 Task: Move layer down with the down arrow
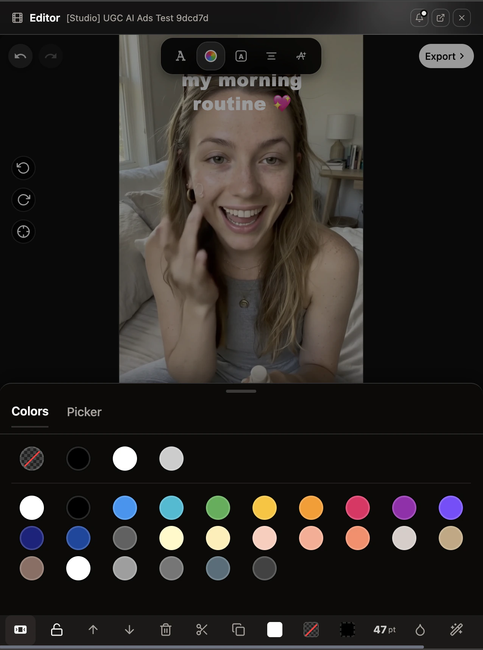(x=129, y=630)
